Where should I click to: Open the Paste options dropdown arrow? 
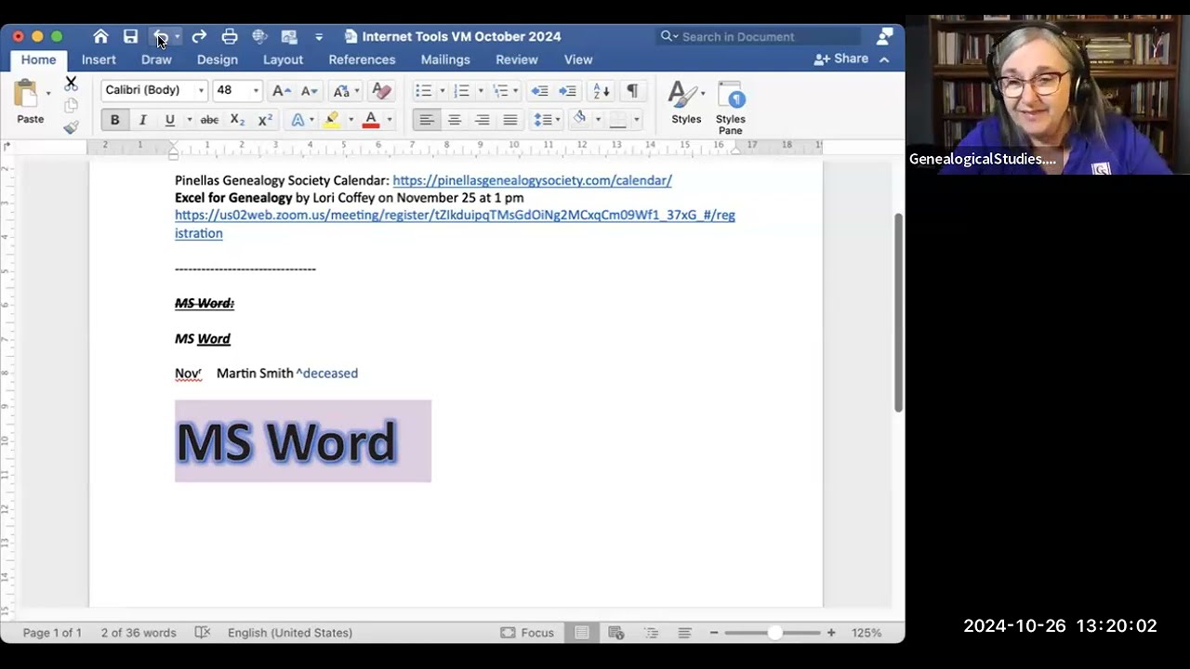point(48,94)
